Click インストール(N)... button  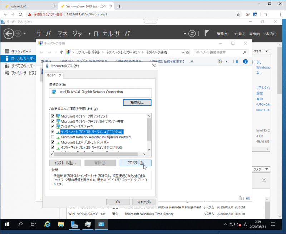65,163
